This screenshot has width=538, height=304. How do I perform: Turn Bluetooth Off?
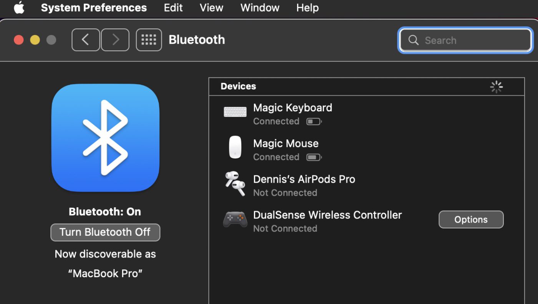point(105,232)
